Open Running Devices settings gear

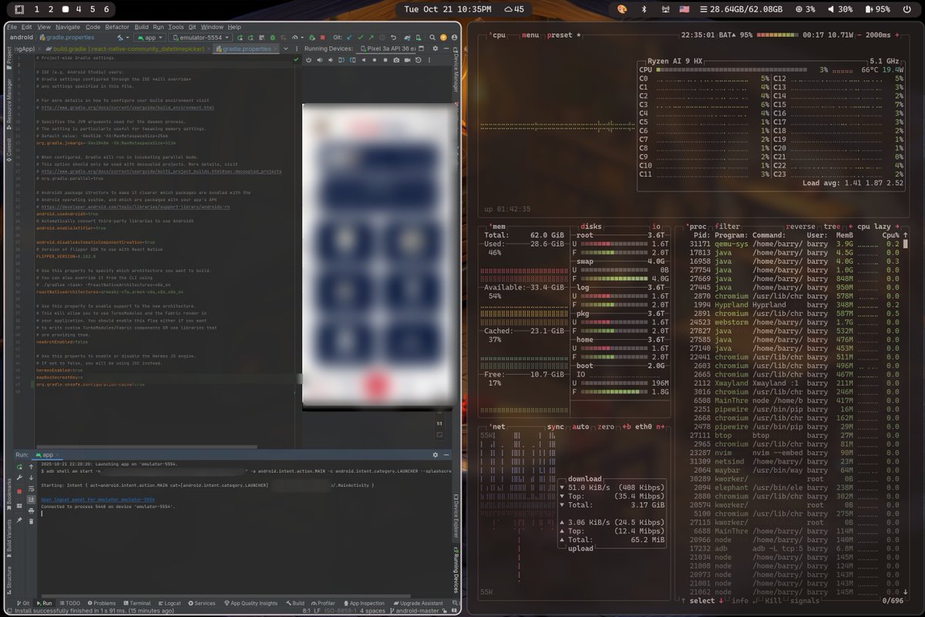coord(435,49)
